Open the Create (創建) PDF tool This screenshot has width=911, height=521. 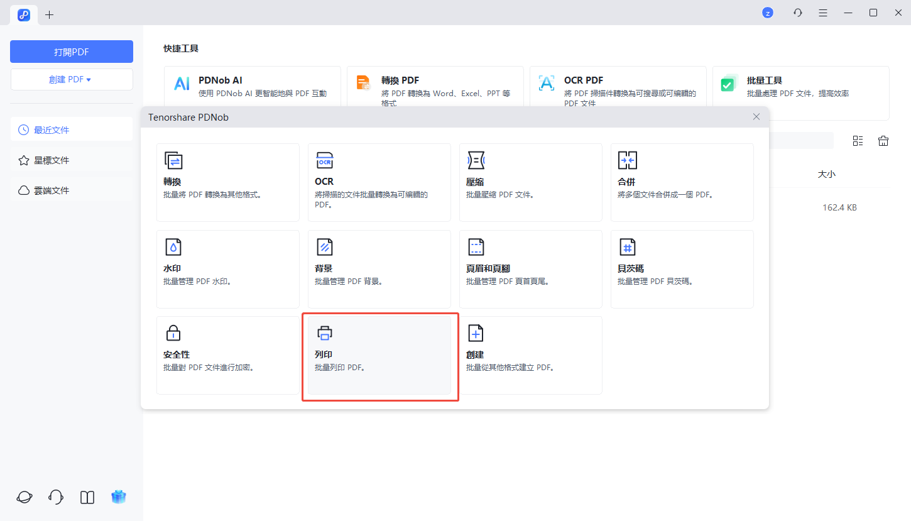(530, 355)
